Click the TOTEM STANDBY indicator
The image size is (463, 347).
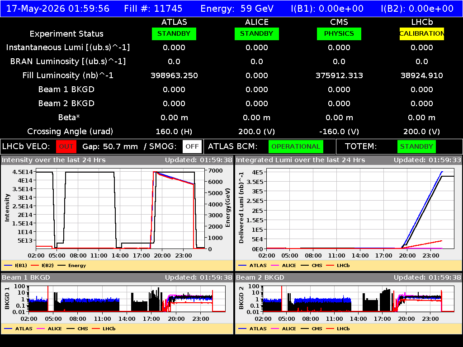point(416,147)
